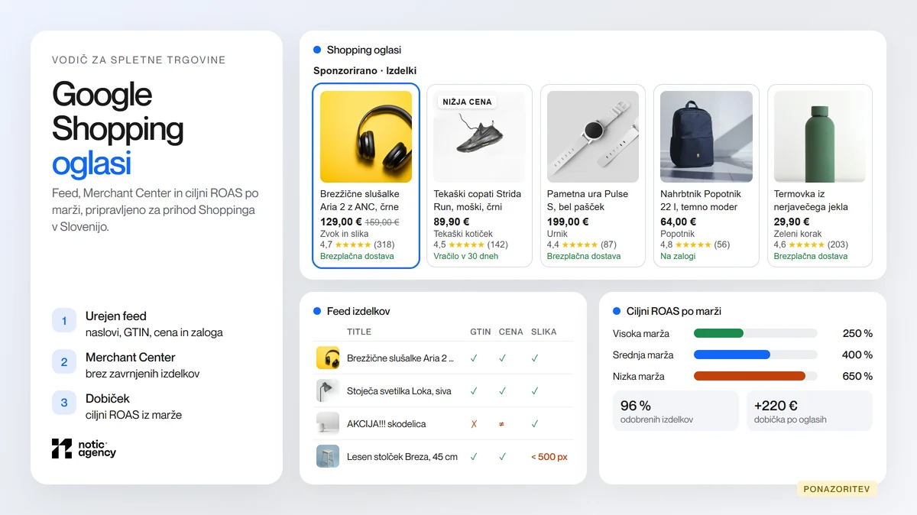This screenshot has height=515, width=917.
Task: Click the SLIKA column header
Action: [544, 332]
